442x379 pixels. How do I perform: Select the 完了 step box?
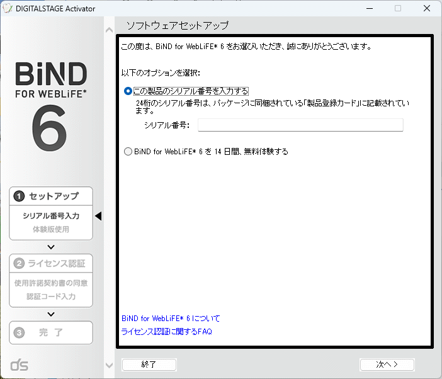tap(51, 332)
